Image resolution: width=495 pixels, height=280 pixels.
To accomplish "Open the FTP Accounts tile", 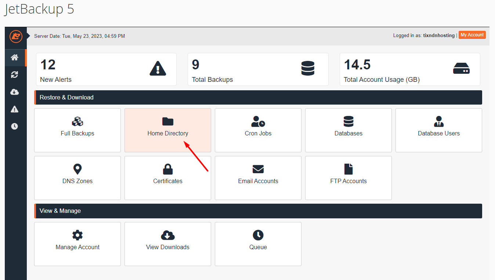I will 348,178.
